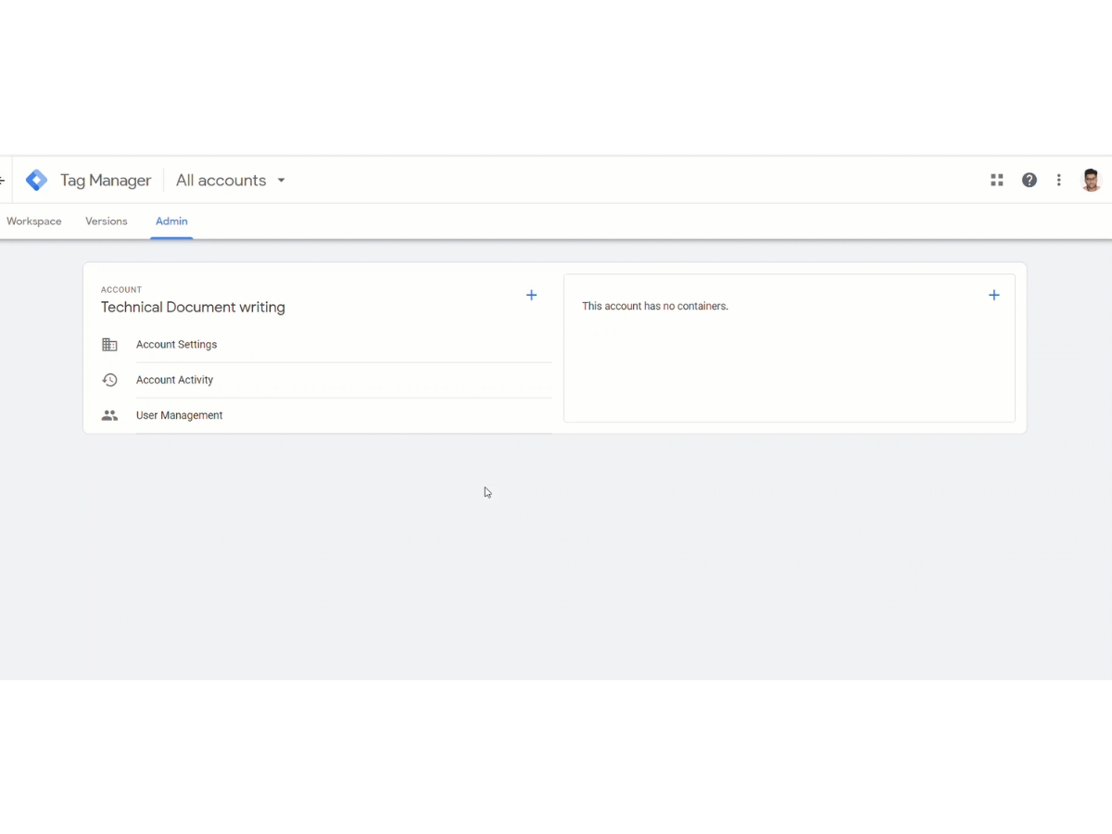The height and width of the screenshot is (834, 1112).
Task: Create a new account with the plus icon
Action: point(532,295)
